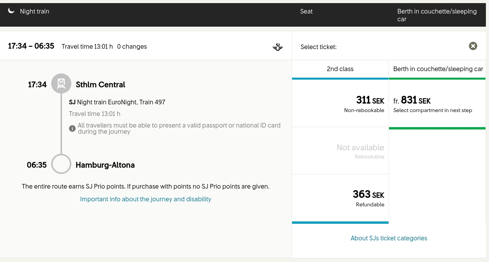Click the Hamburg-Altona destination circle marker
The height and width of the screenshot is (262, 489).
tap(61, 164)
